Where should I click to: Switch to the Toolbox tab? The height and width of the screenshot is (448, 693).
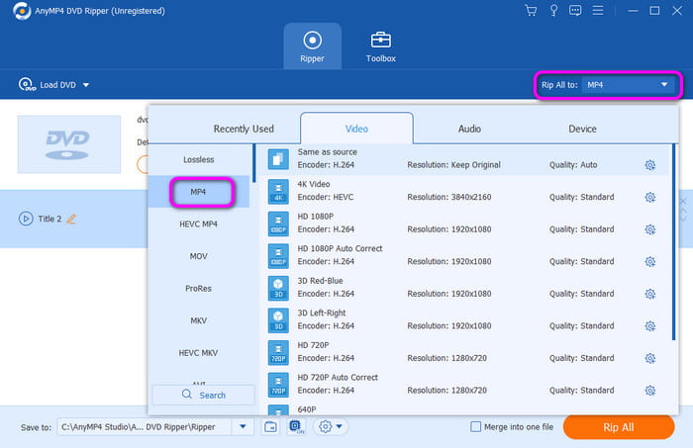380,46
